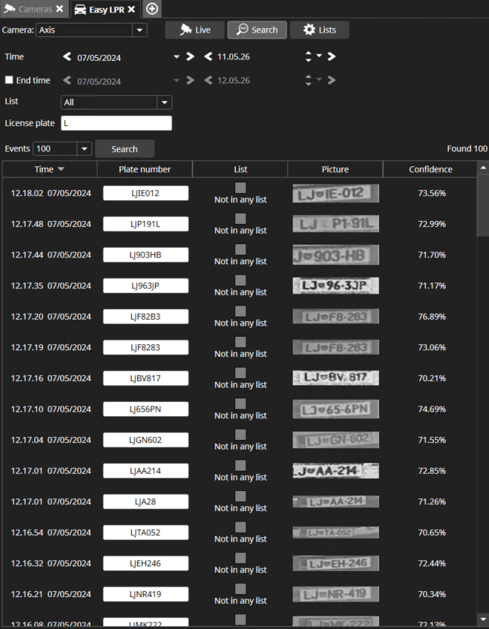Open the Events count dropdown
The image size is (489, 629).
[x=84, y=149]
